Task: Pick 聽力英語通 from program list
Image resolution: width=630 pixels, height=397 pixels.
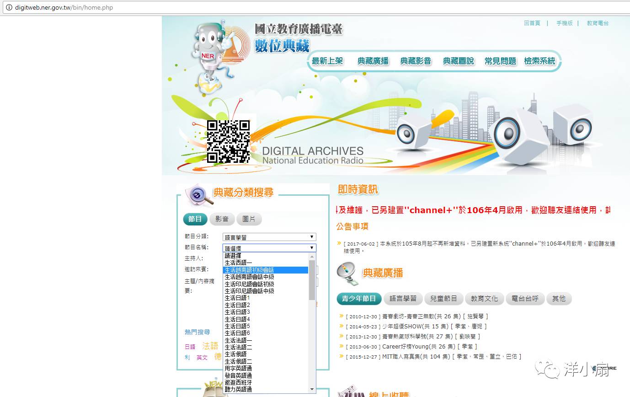Action: tap(266, 390)
